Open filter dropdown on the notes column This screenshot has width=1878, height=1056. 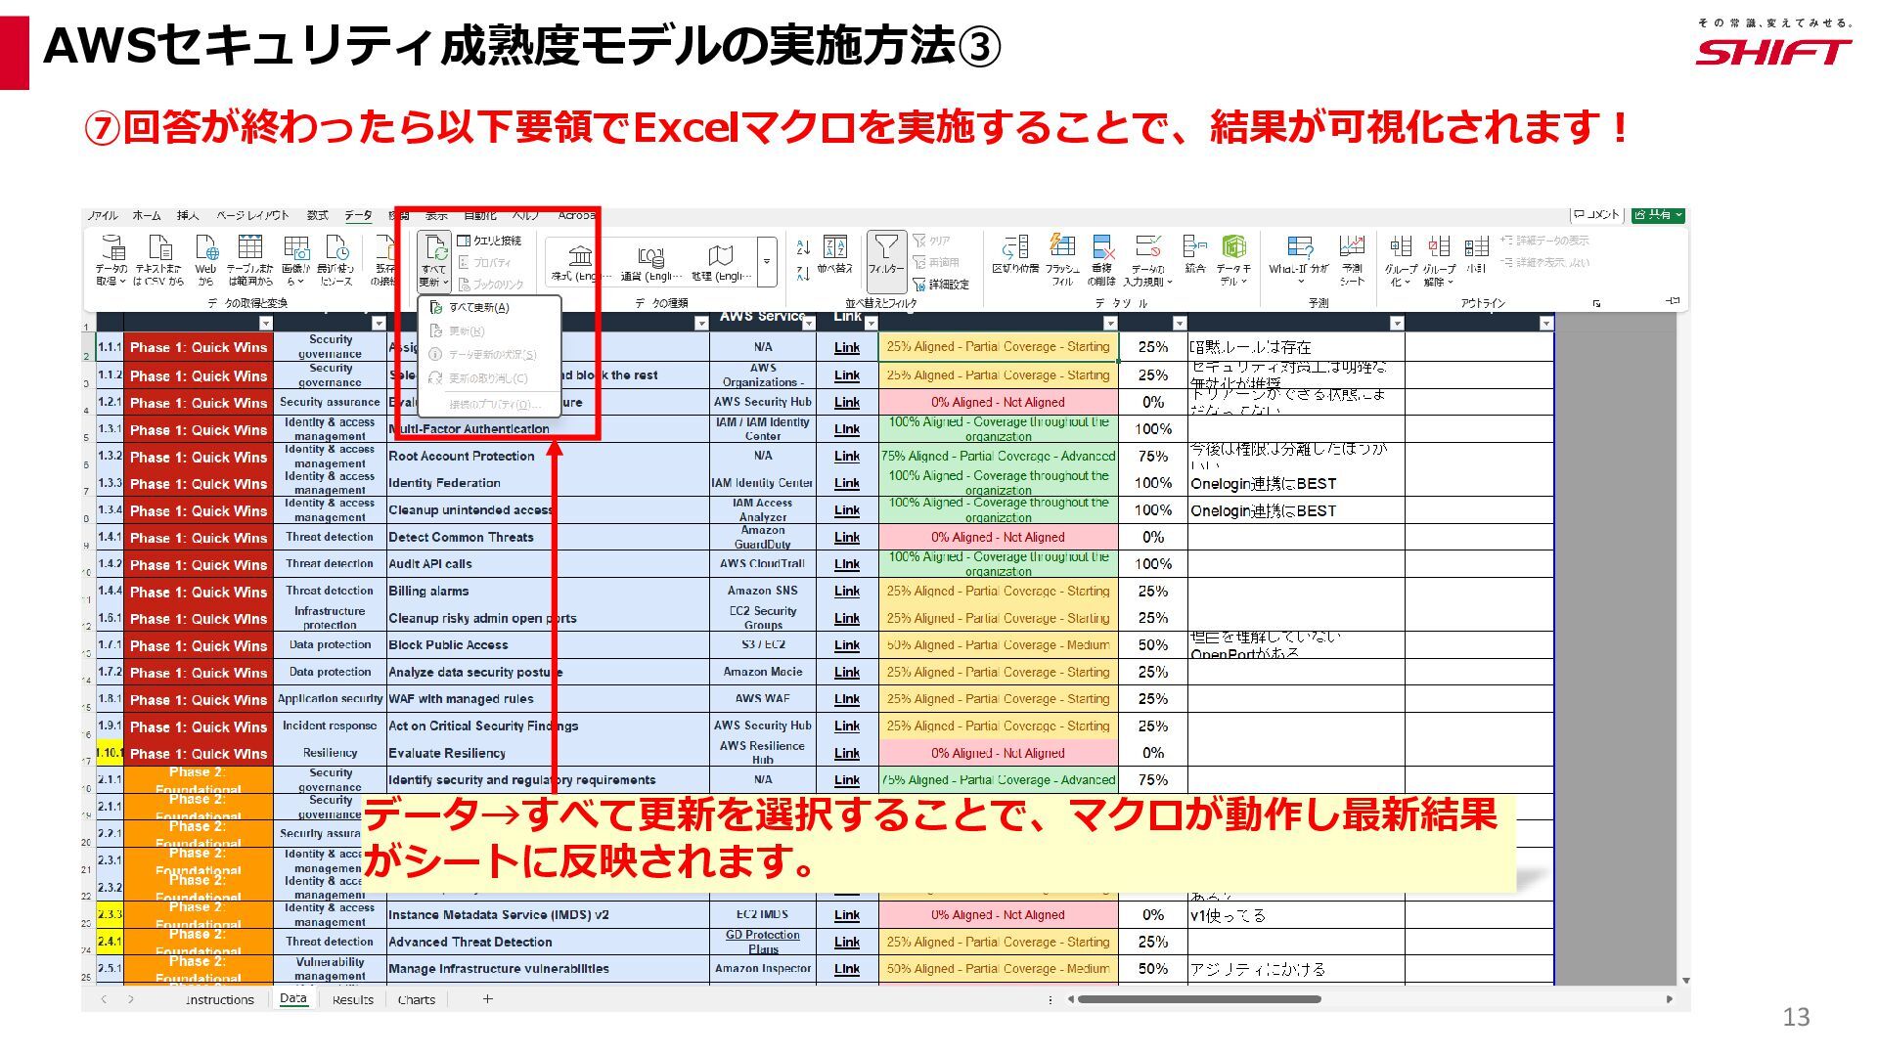(x=1397, y=323)
